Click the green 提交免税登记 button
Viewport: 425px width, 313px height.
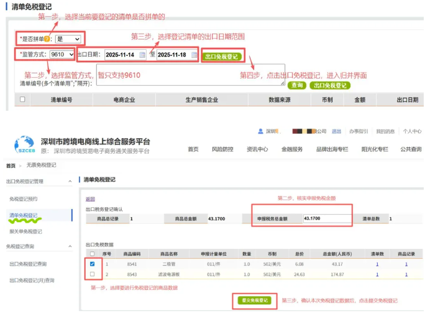pyautogui.click(x=254, y=301)
